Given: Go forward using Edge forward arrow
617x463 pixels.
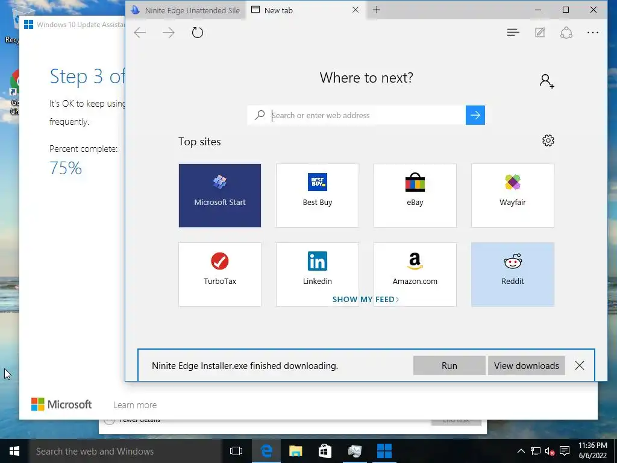Looking at the screenshot, I should [169, 33].
